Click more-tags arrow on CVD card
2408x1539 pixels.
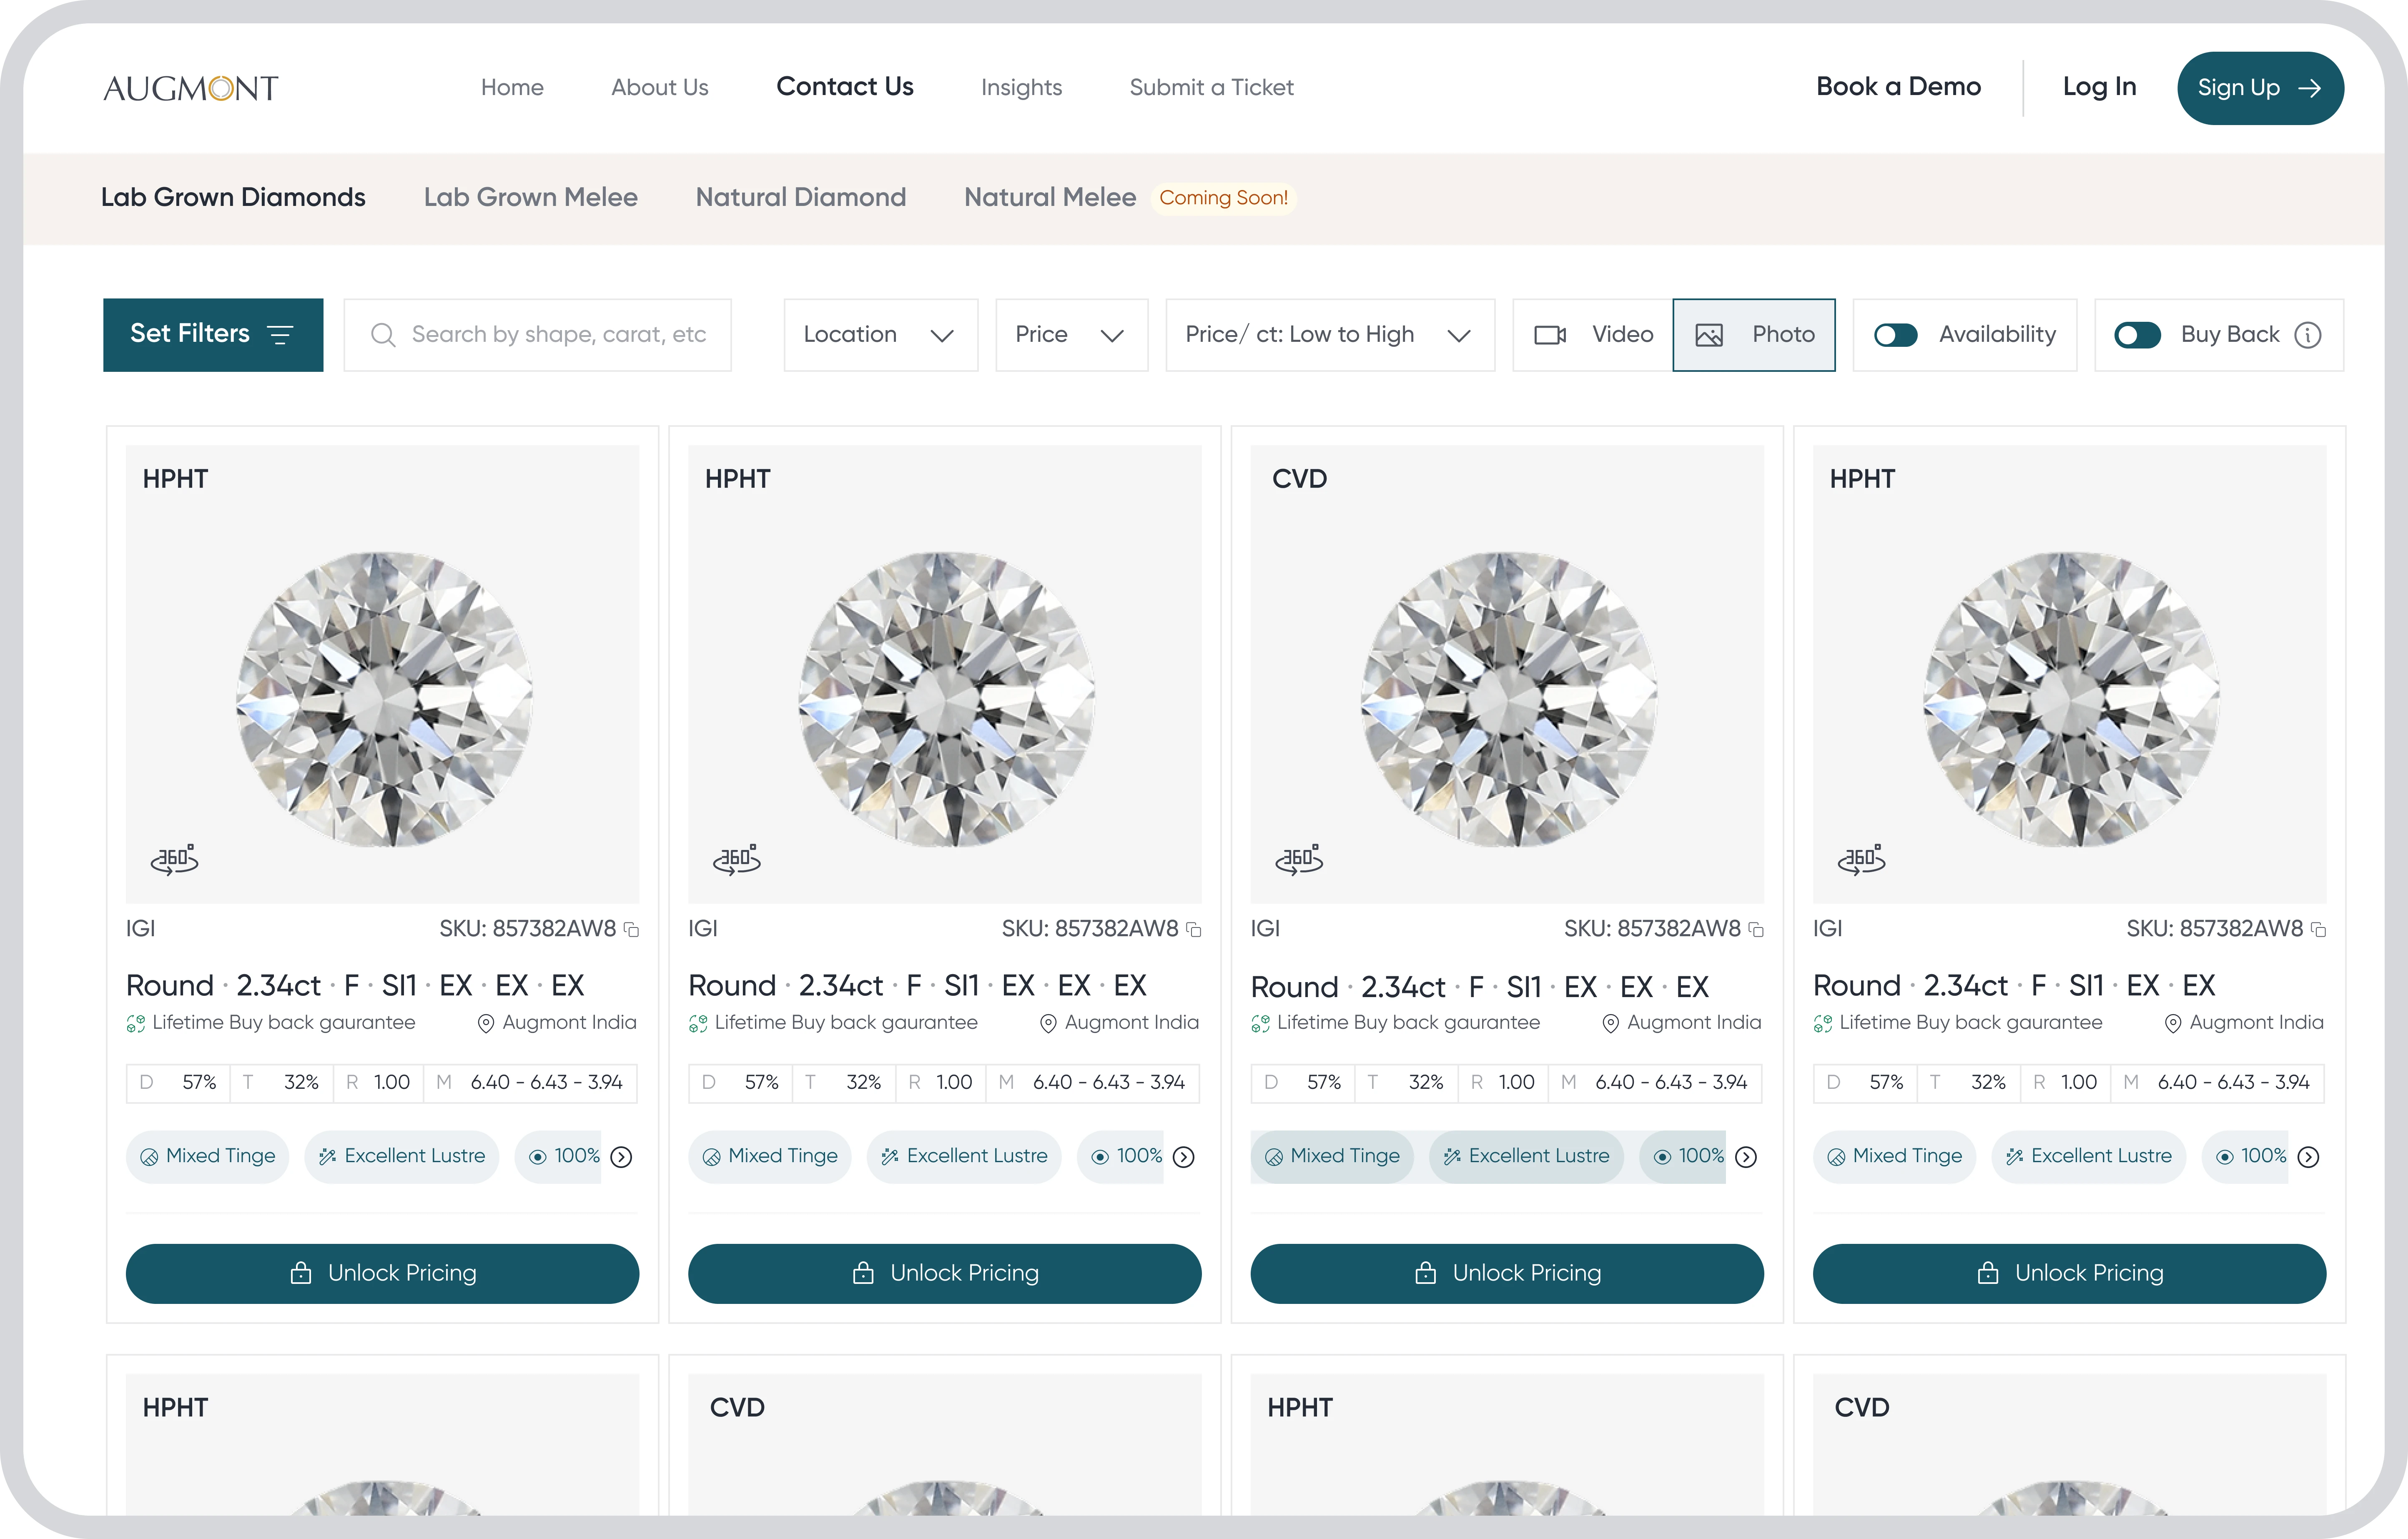point(1746,1157)
